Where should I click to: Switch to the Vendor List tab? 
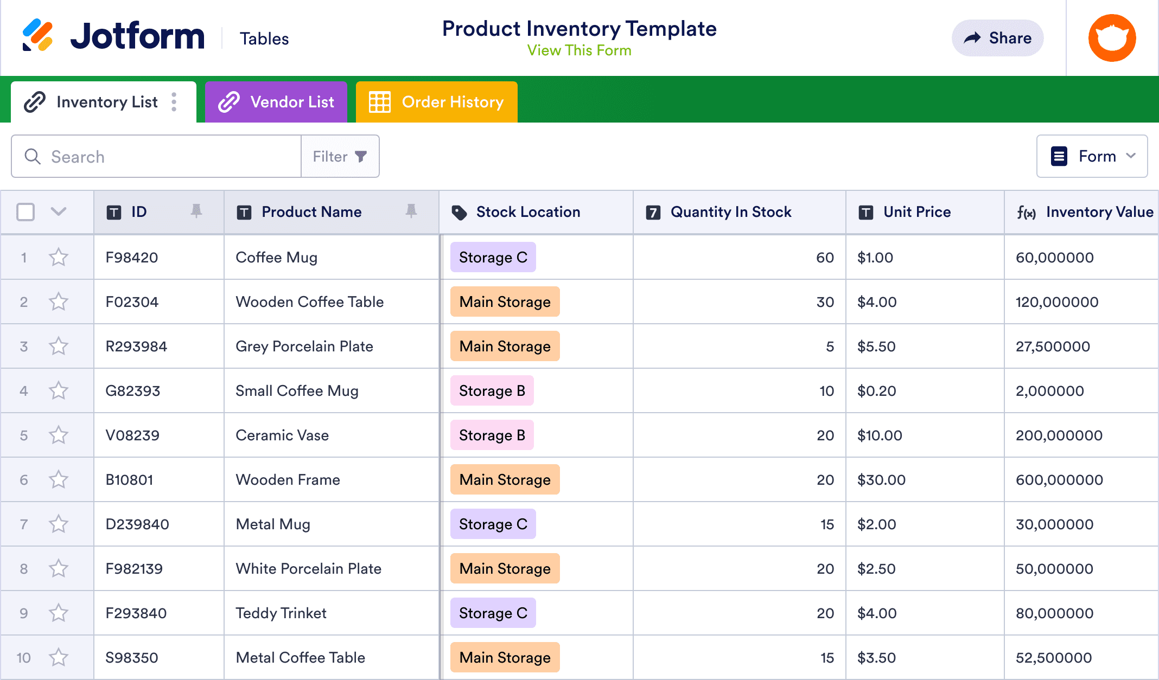click(x=291, y=101)
